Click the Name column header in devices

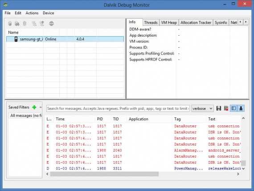(x=13, y=33)
